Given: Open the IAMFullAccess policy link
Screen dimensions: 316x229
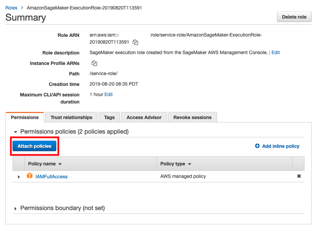Looking at the screenshot, I should [x=52, y=177].
